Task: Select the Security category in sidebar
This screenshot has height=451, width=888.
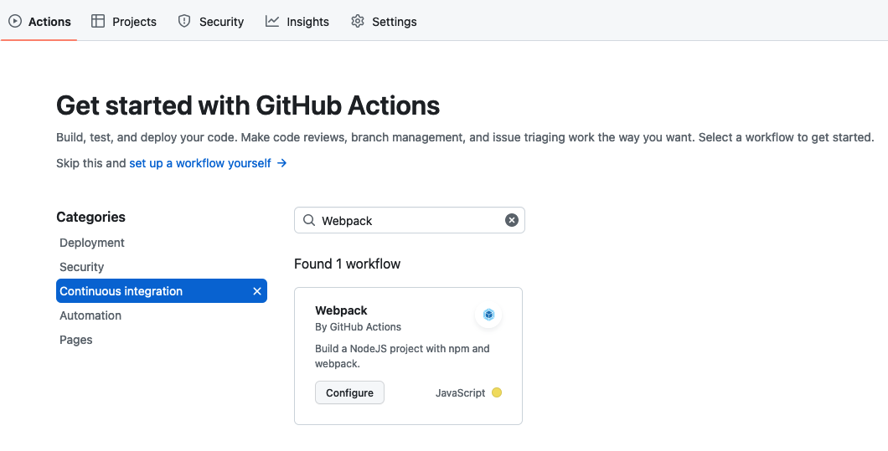Action: click(81, 267)
